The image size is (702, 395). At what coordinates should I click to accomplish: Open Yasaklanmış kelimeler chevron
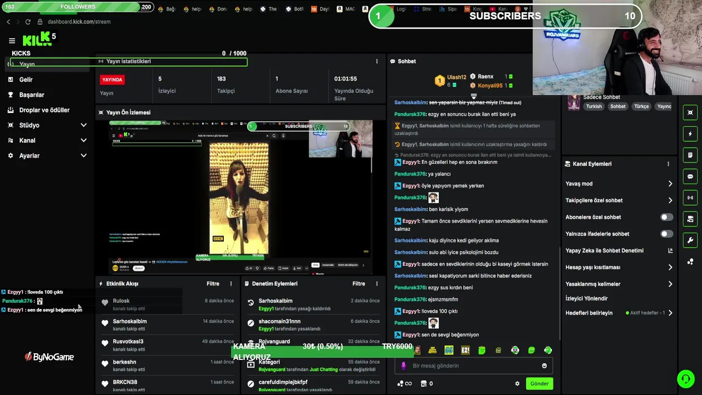point(670,284)
